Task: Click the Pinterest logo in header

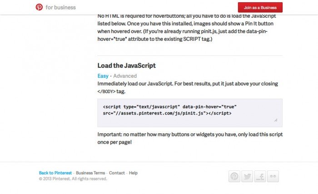Action: tap(39, 7)
